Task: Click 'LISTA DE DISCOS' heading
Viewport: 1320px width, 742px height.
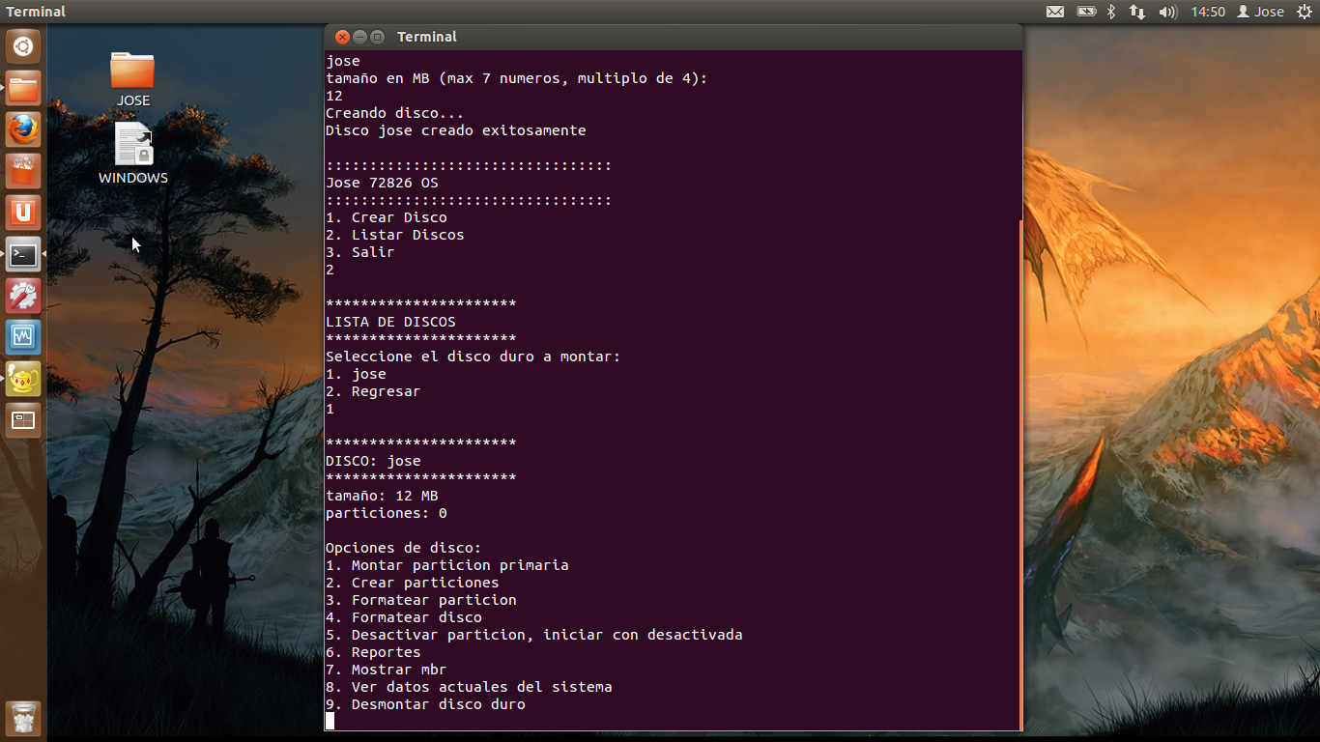Action: (x=390, y=322)
